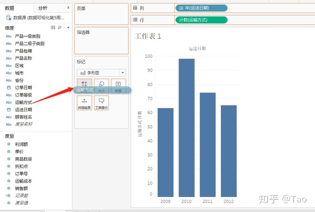This screenshot has height=212, width=315.
Task: Select measure 折扣点
Action: pyautogui.click(x=21, y=166)
